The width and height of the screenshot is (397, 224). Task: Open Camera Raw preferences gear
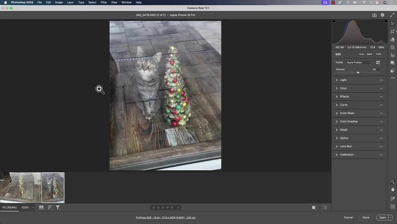tap(382, 15)
